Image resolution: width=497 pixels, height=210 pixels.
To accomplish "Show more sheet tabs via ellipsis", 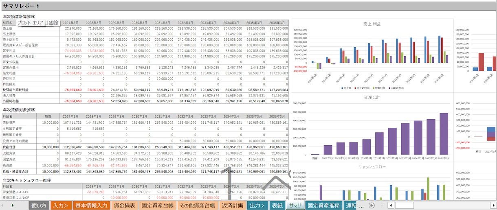I will pos(361,206).
